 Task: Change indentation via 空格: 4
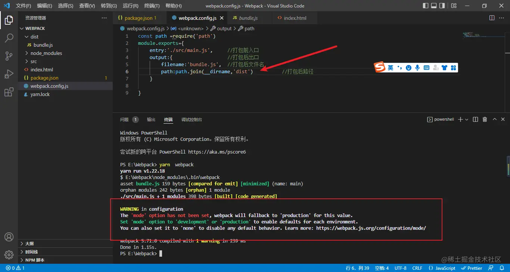(x=382, y=268)
